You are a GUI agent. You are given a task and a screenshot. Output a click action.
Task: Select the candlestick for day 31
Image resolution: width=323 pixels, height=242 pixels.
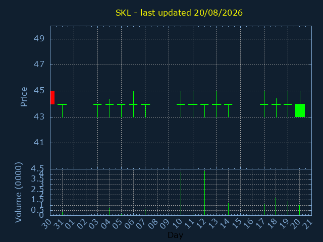(x=62, y=111)
